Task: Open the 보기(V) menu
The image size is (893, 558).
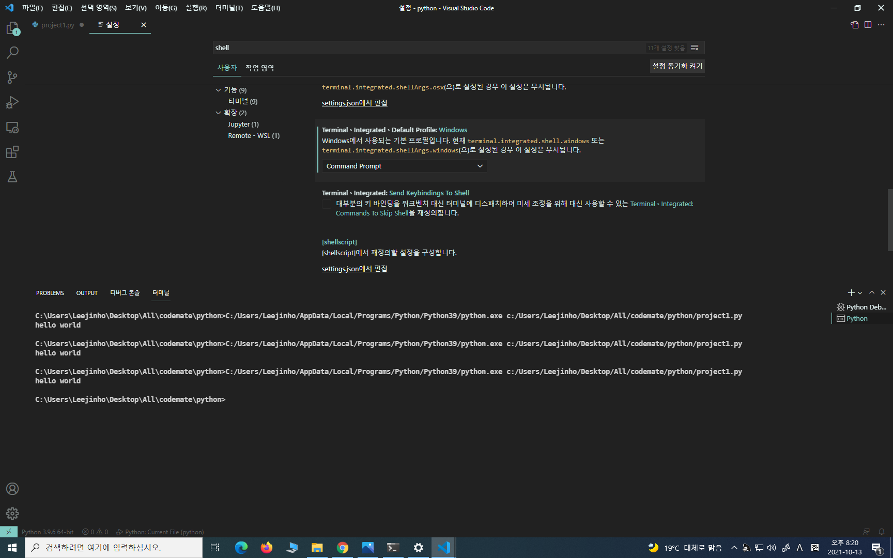Action: click(136, 8)
